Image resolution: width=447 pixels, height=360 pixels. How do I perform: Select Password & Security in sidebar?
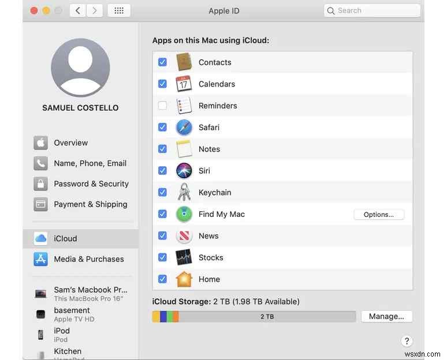(x=91, y=184)
